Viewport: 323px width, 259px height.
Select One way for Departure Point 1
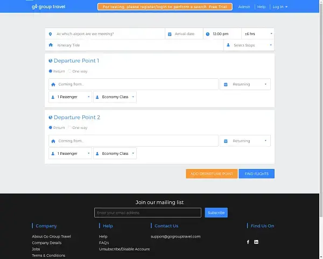tap(69, 71)
